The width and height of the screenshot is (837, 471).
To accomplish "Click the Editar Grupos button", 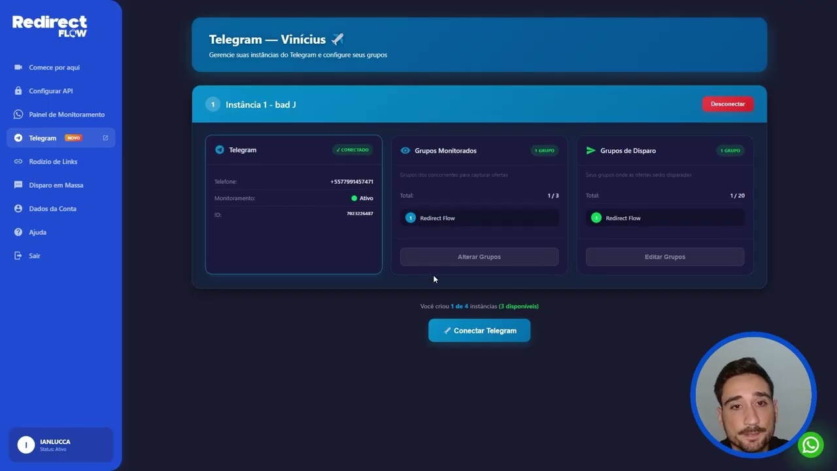I will [x=665, y=257].
